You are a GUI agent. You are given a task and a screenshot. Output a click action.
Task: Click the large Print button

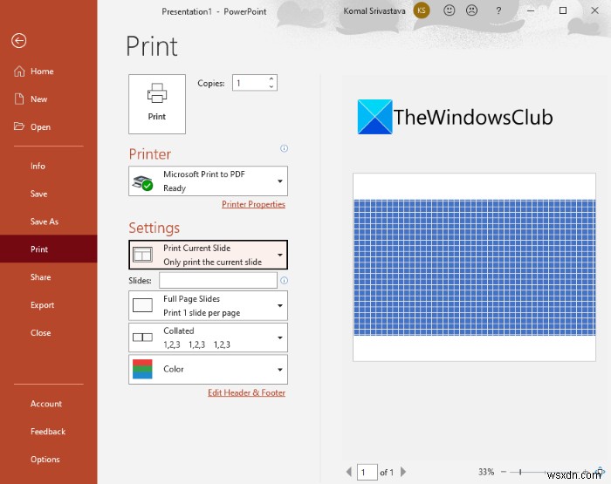(157, 104)
